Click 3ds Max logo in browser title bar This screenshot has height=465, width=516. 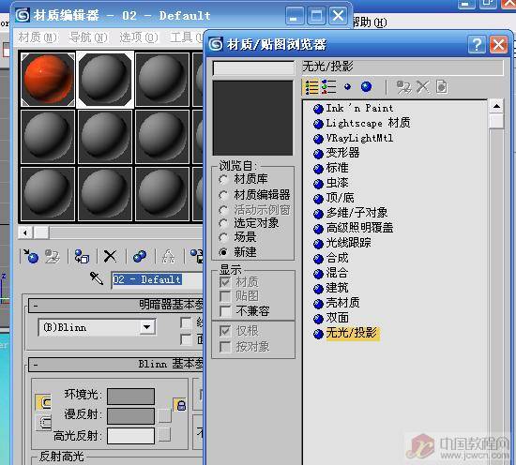click(x=216, y=44)
